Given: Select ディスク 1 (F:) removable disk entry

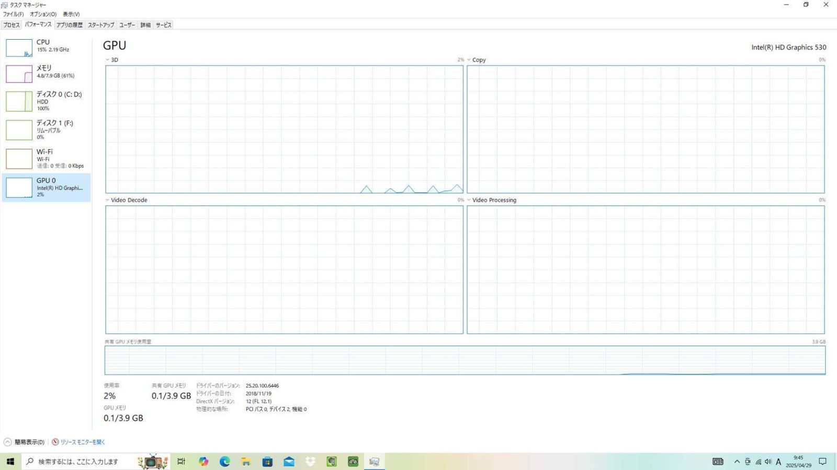Looking at the screenshot, I should tap(46, 130).
